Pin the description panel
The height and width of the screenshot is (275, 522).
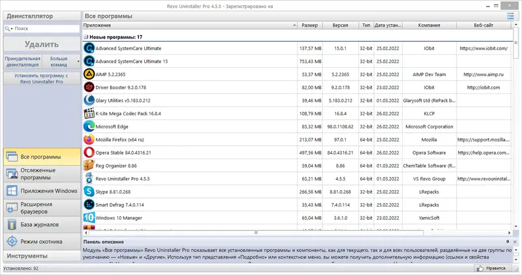508,242
